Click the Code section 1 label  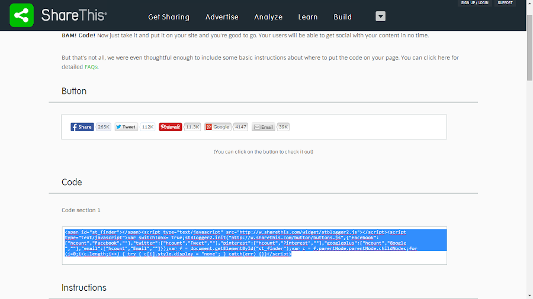click(x=81, y=210)
